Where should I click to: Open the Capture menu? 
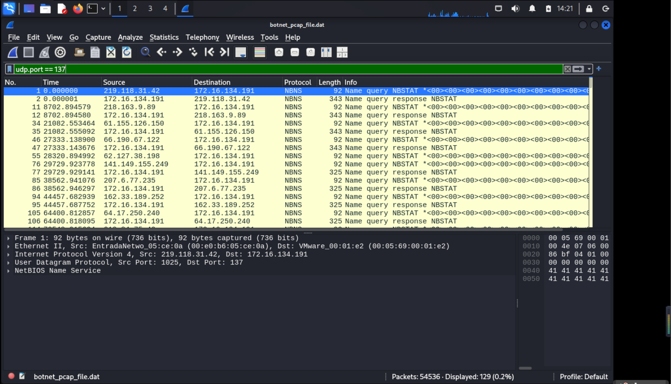pyautogui.click(x=98, y=38)
